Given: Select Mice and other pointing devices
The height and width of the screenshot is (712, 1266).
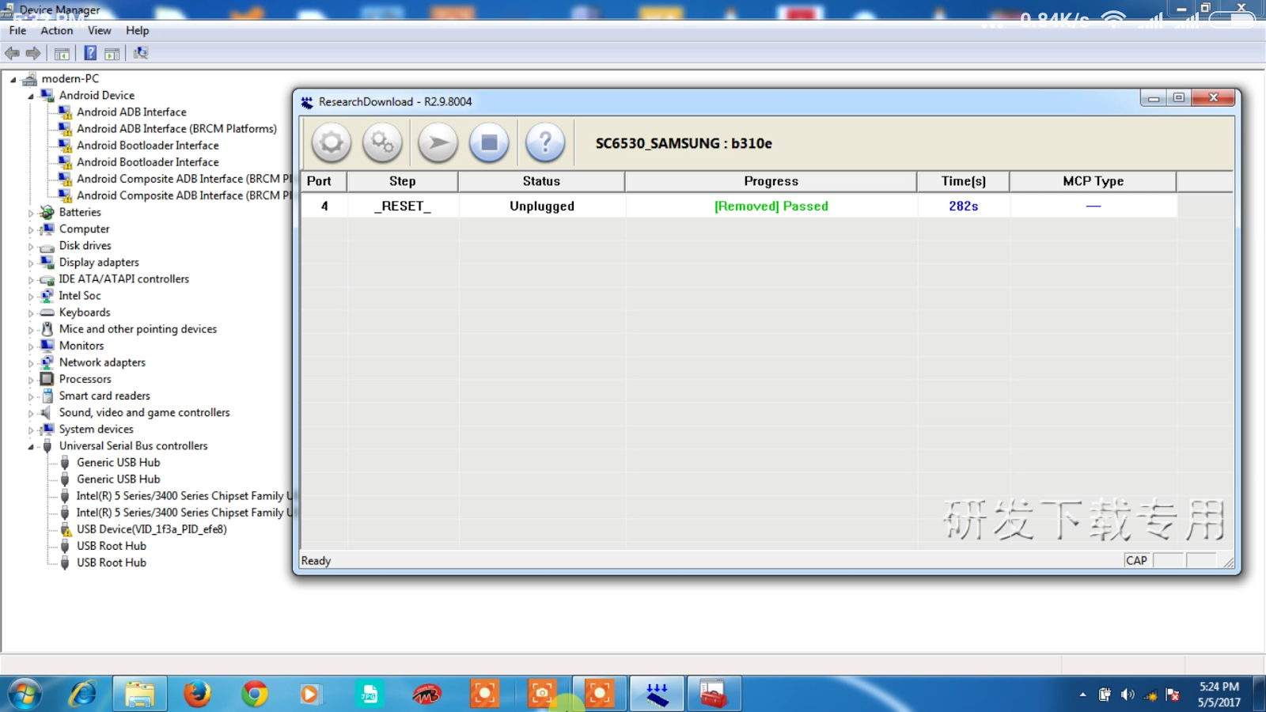Looking at the screenshot, I should click(x=138, y=329).
